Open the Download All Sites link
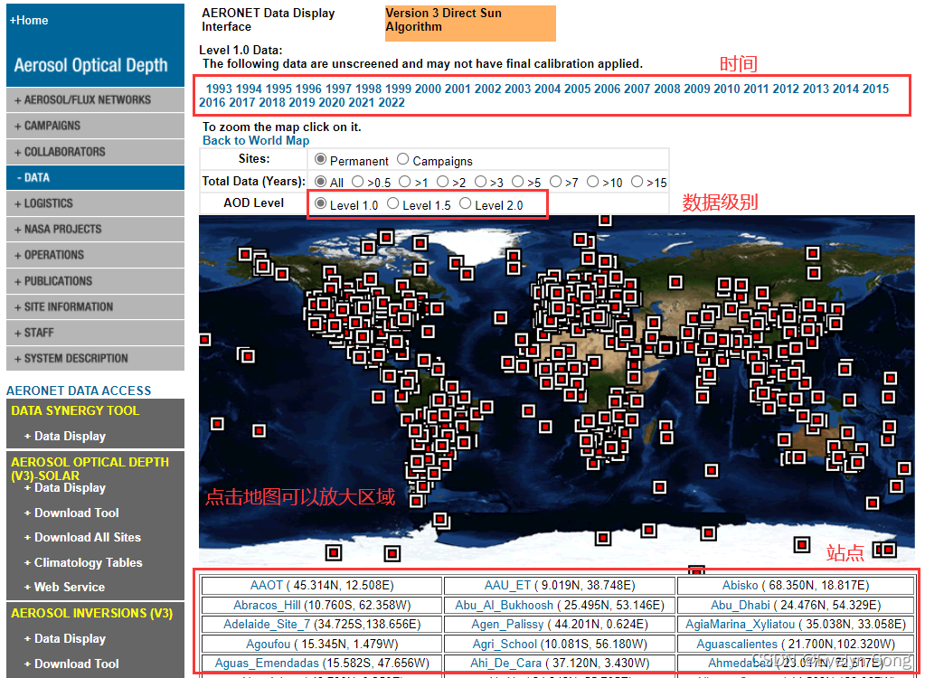Screen dimensions: 925x678 pyautogui.click(x=88, y=537)
